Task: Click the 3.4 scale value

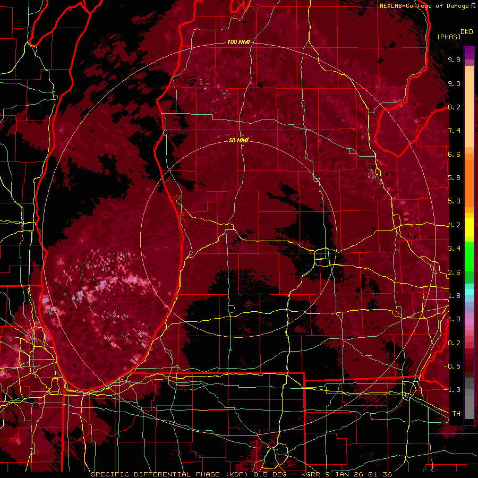Action: (454, 249)
